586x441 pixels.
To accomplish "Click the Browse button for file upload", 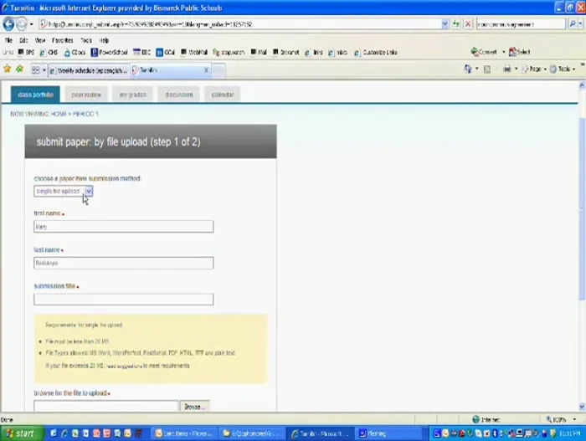I will 193,407.
